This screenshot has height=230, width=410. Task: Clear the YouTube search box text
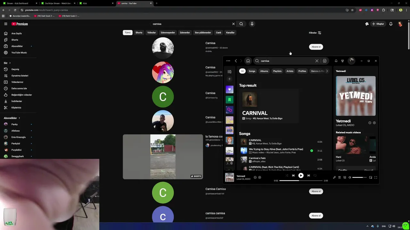234,24
